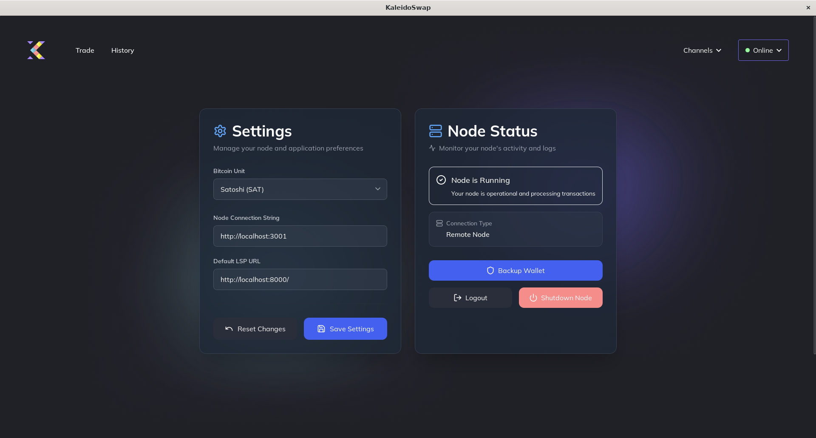Expand the Channels dropdown
This screenshot has width=816, height=438.
tap(702, 50)
